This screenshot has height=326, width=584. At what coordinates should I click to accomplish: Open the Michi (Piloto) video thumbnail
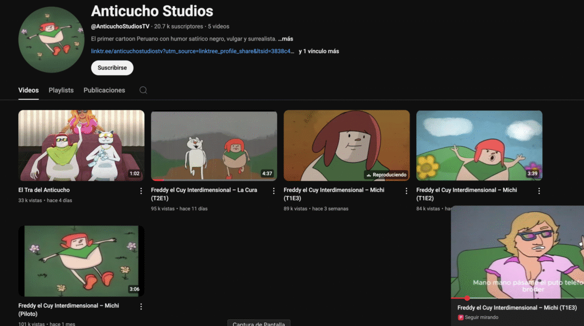(81, 261)
